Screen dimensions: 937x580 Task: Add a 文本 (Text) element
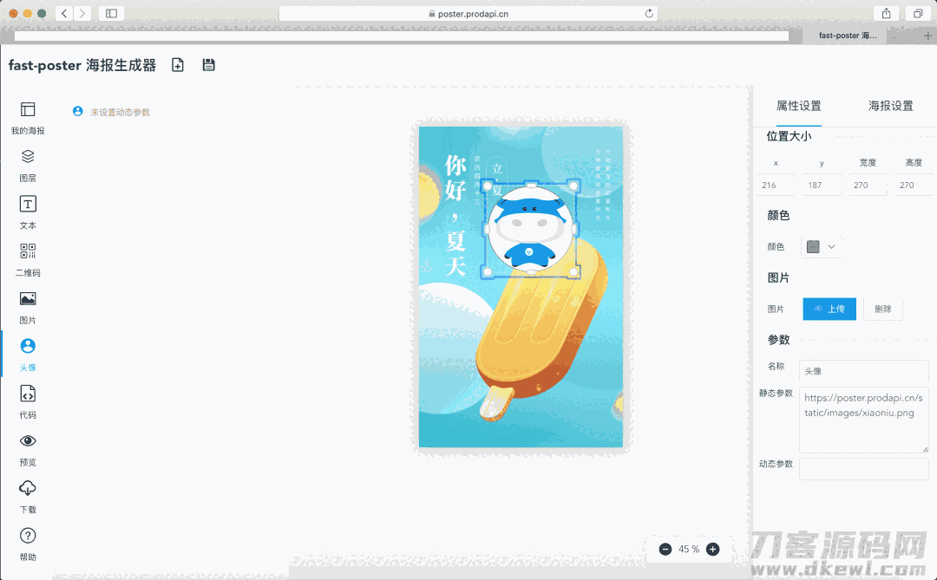click(28, 212)
